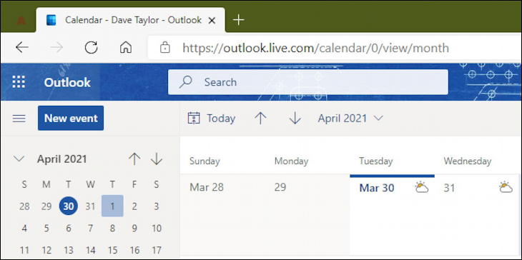Pick 31 in the mini calendar
This screenshot has width=522, height=260.
pyautogui.click(x=90, y=206)
